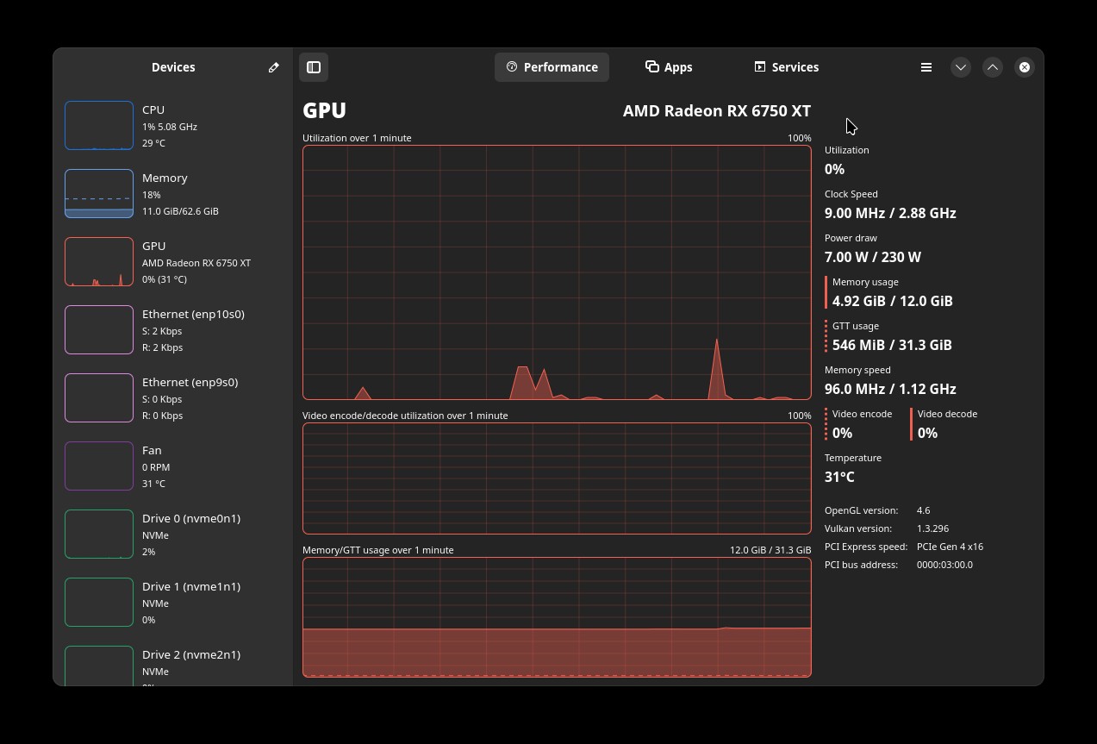Click the CPU mini graph thumbnail
Viewport: 1097px width, 744px height.
click(99, 126)
